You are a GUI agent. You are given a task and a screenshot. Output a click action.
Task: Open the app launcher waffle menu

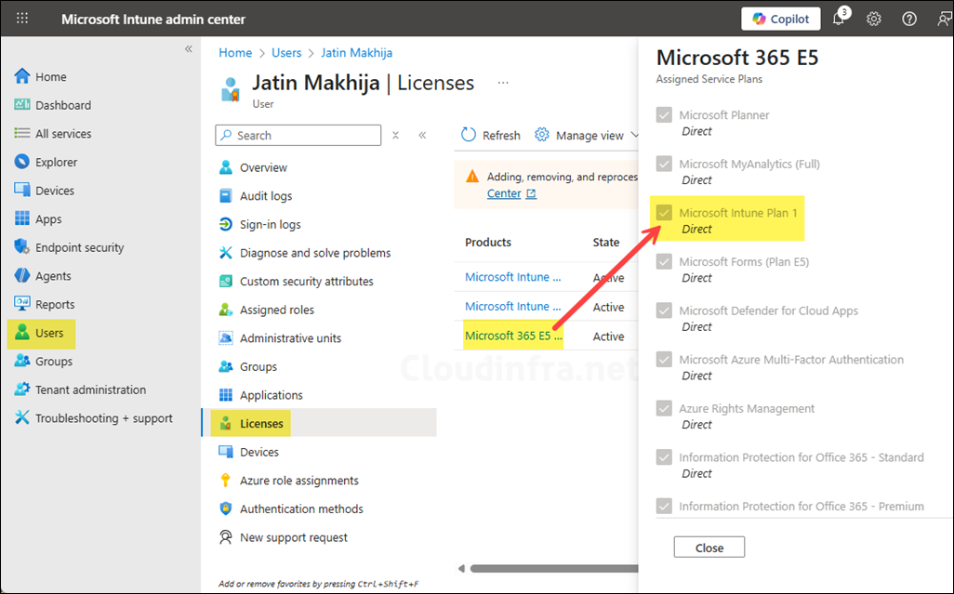coord(21,19)
